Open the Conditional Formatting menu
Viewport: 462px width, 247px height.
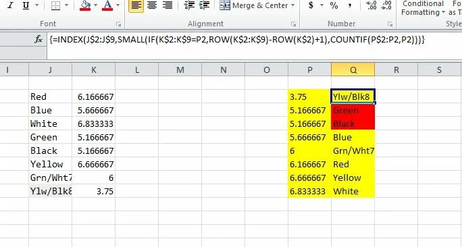click(x=423, y=8)
